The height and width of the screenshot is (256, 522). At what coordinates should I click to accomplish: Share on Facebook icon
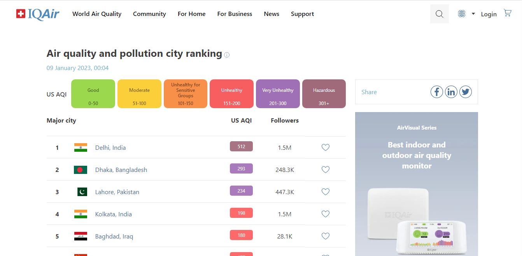437,92
